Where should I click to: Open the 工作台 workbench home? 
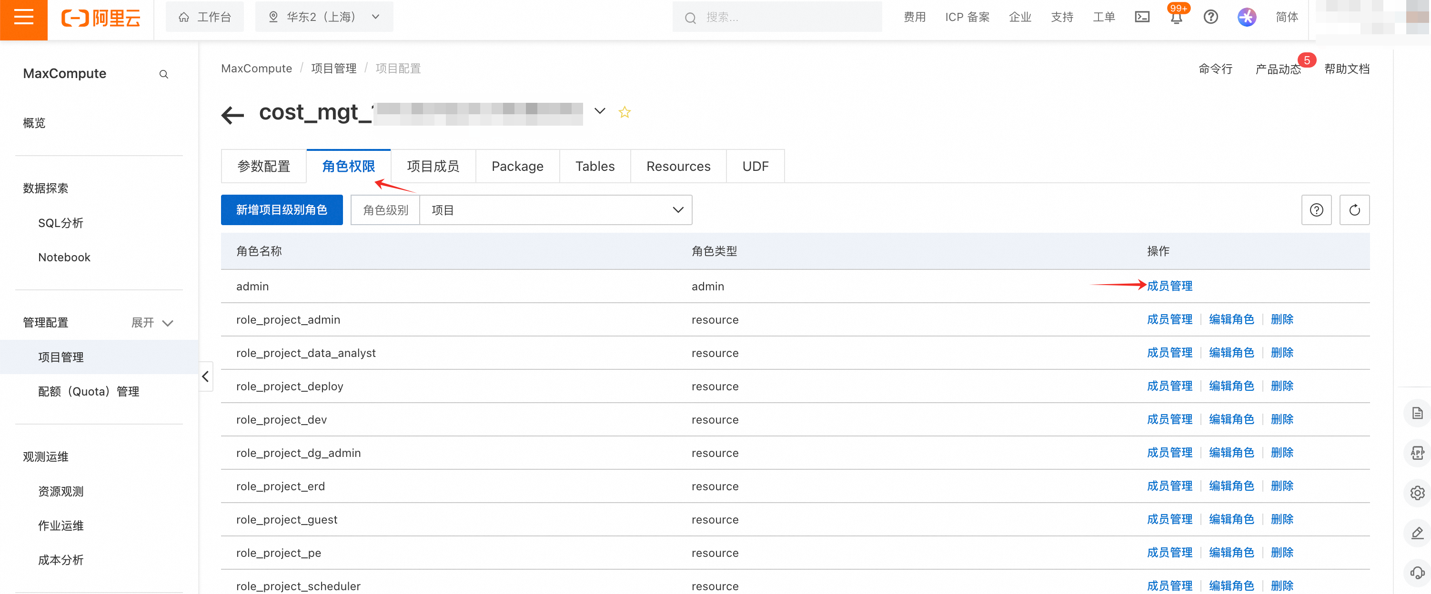tap(204, 17)
